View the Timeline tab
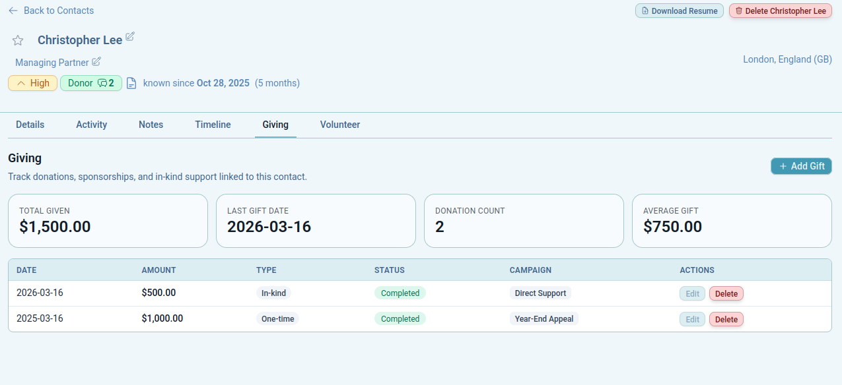The height and width of the screenshot is (385, 842). coord(213,125)
